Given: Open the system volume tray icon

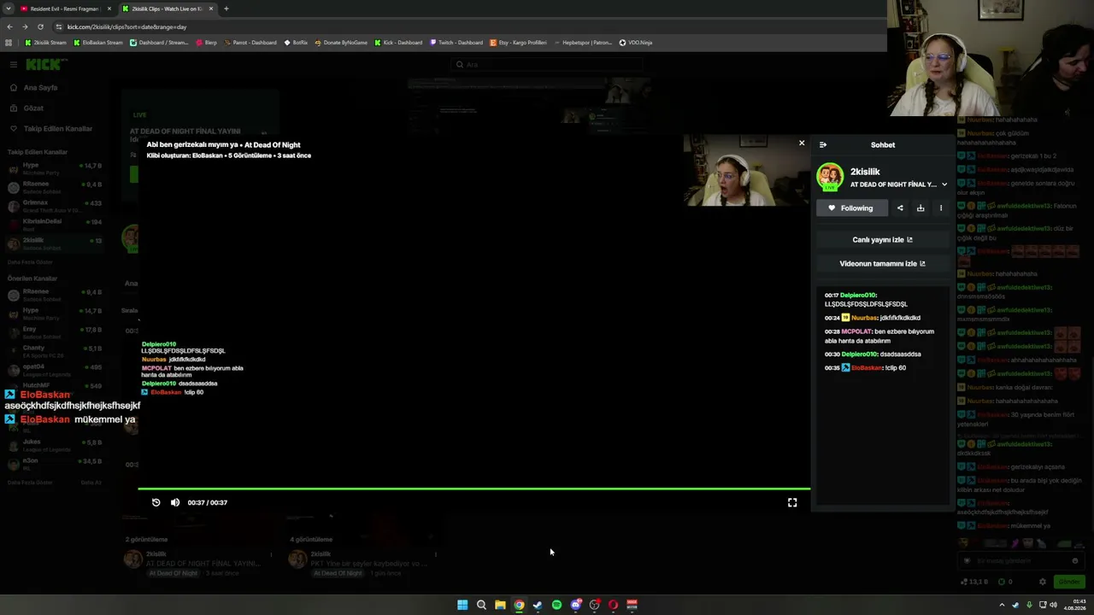Looking at the screenshot, I should (1053, 605).
